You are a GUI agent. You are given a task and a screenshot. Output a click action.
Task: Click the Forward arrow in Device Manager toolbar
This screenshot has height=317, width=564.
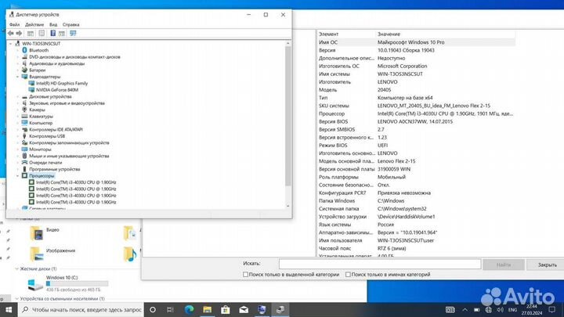[19, 34]
